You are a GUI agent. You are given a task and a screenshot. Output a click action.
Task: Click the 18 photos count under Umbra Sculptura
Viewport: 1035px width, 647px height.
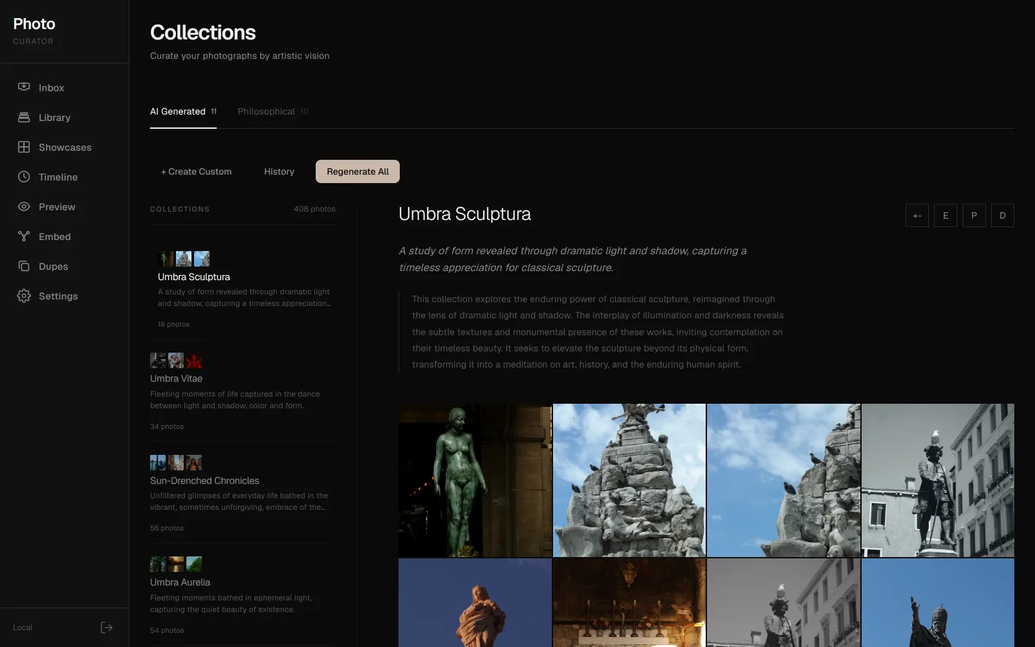173,324
